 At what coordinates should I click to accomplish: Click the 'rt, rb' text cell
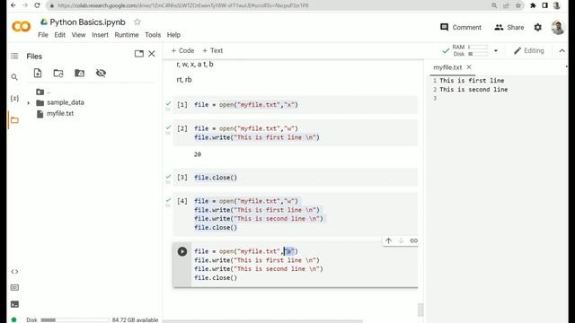tap(184, 80)
